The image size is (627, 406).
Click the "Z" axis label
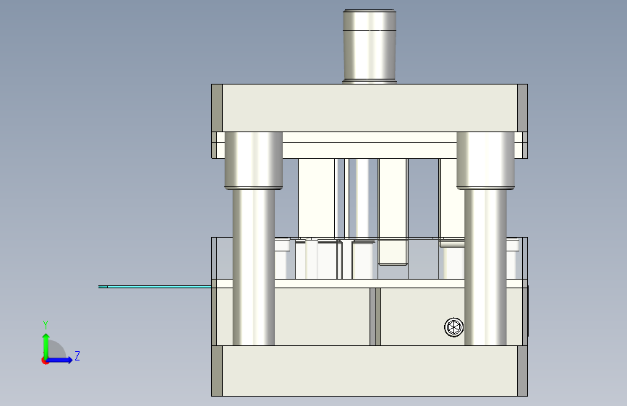77,355
